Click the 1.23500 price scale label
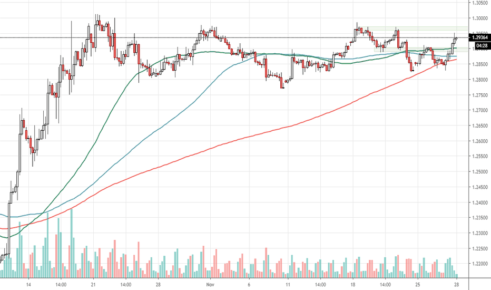The image size is (491, 290). click(479, 218)
